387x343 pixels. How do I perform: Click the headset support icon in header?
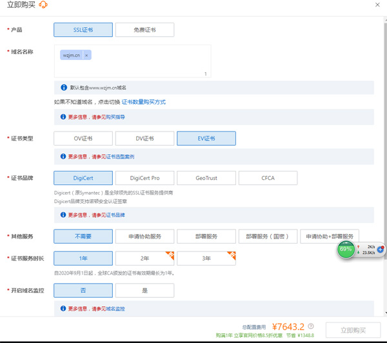(43, 5)
